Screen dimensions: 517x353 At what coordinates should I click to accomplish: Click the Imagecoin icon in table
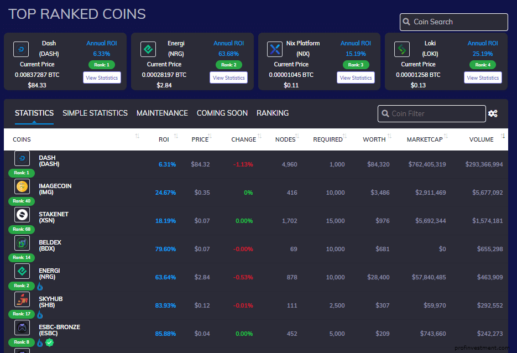click(22, 187)
